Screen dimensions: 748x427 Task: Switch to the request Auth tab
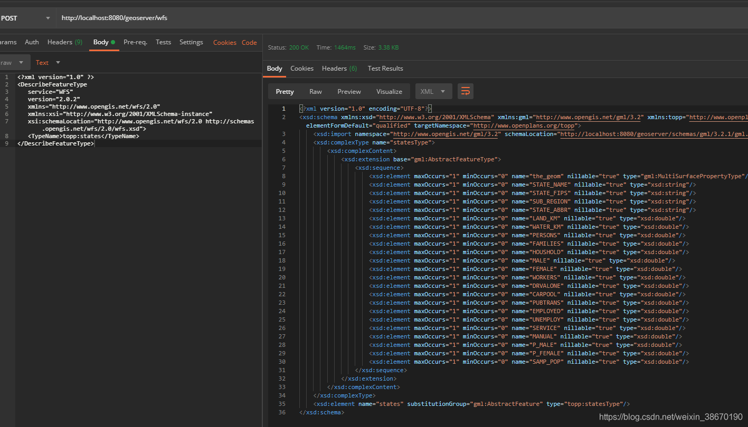[32, 42]
